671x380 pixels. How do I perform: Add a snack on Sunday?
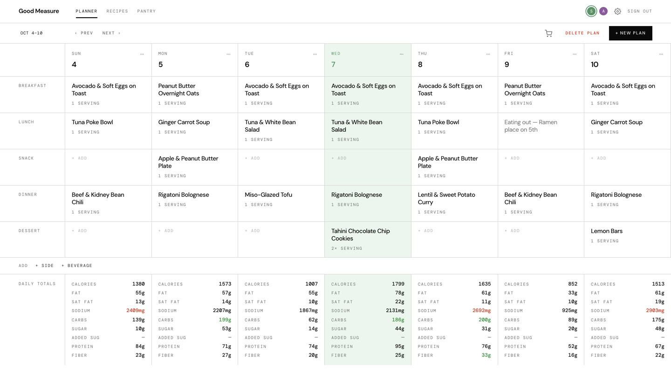pos(79,158)
